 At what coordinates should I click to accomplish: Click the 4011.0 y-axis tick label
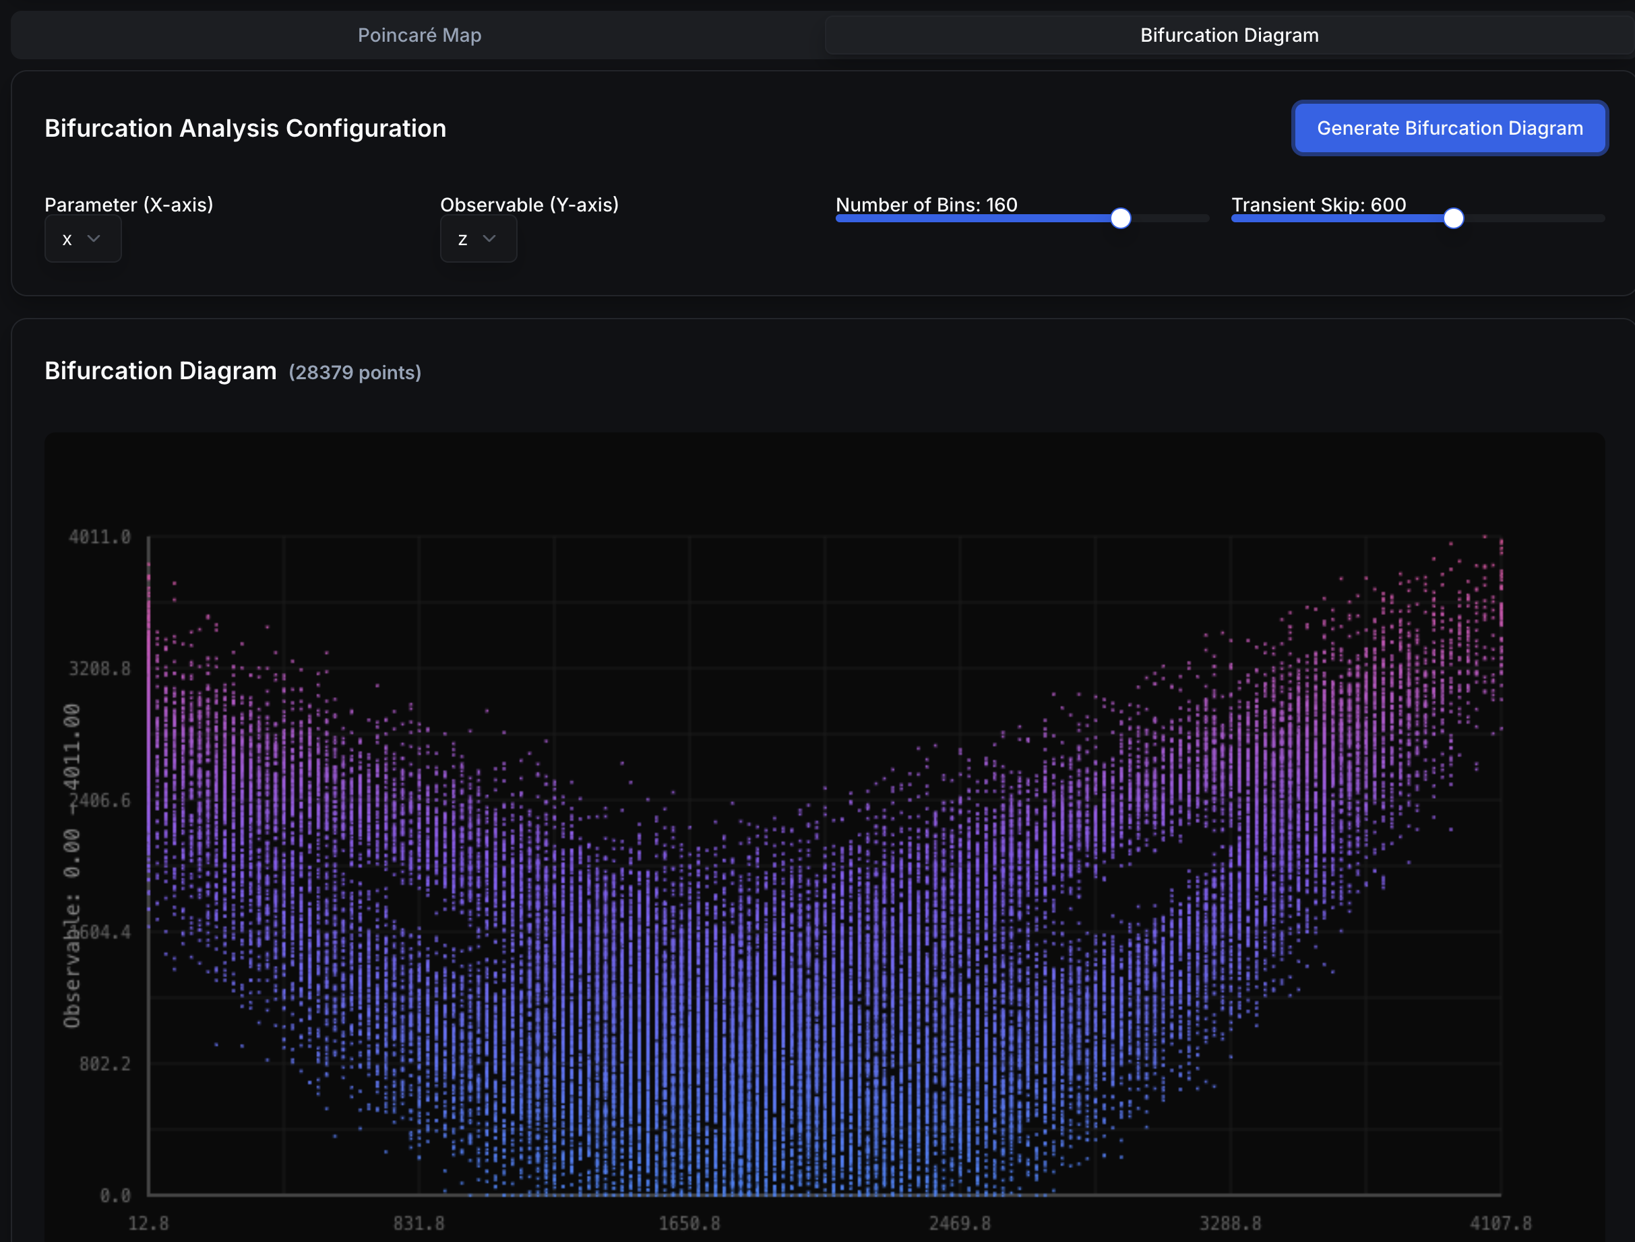click(x=99, y=537)
